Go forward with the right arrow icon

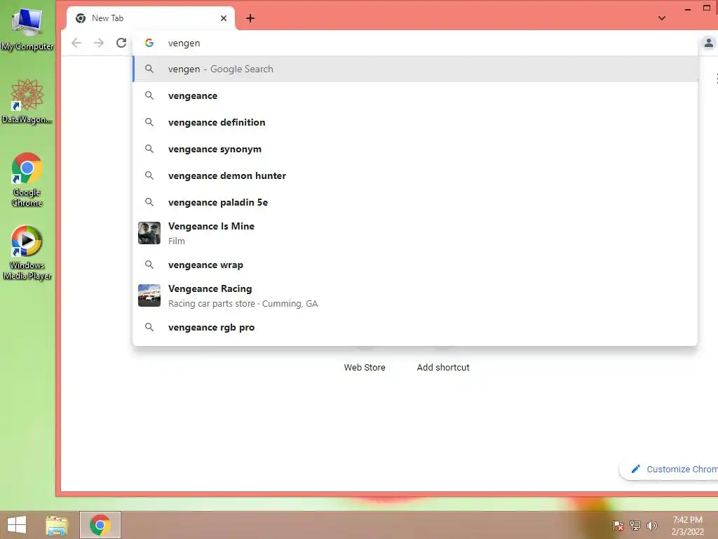98,43
